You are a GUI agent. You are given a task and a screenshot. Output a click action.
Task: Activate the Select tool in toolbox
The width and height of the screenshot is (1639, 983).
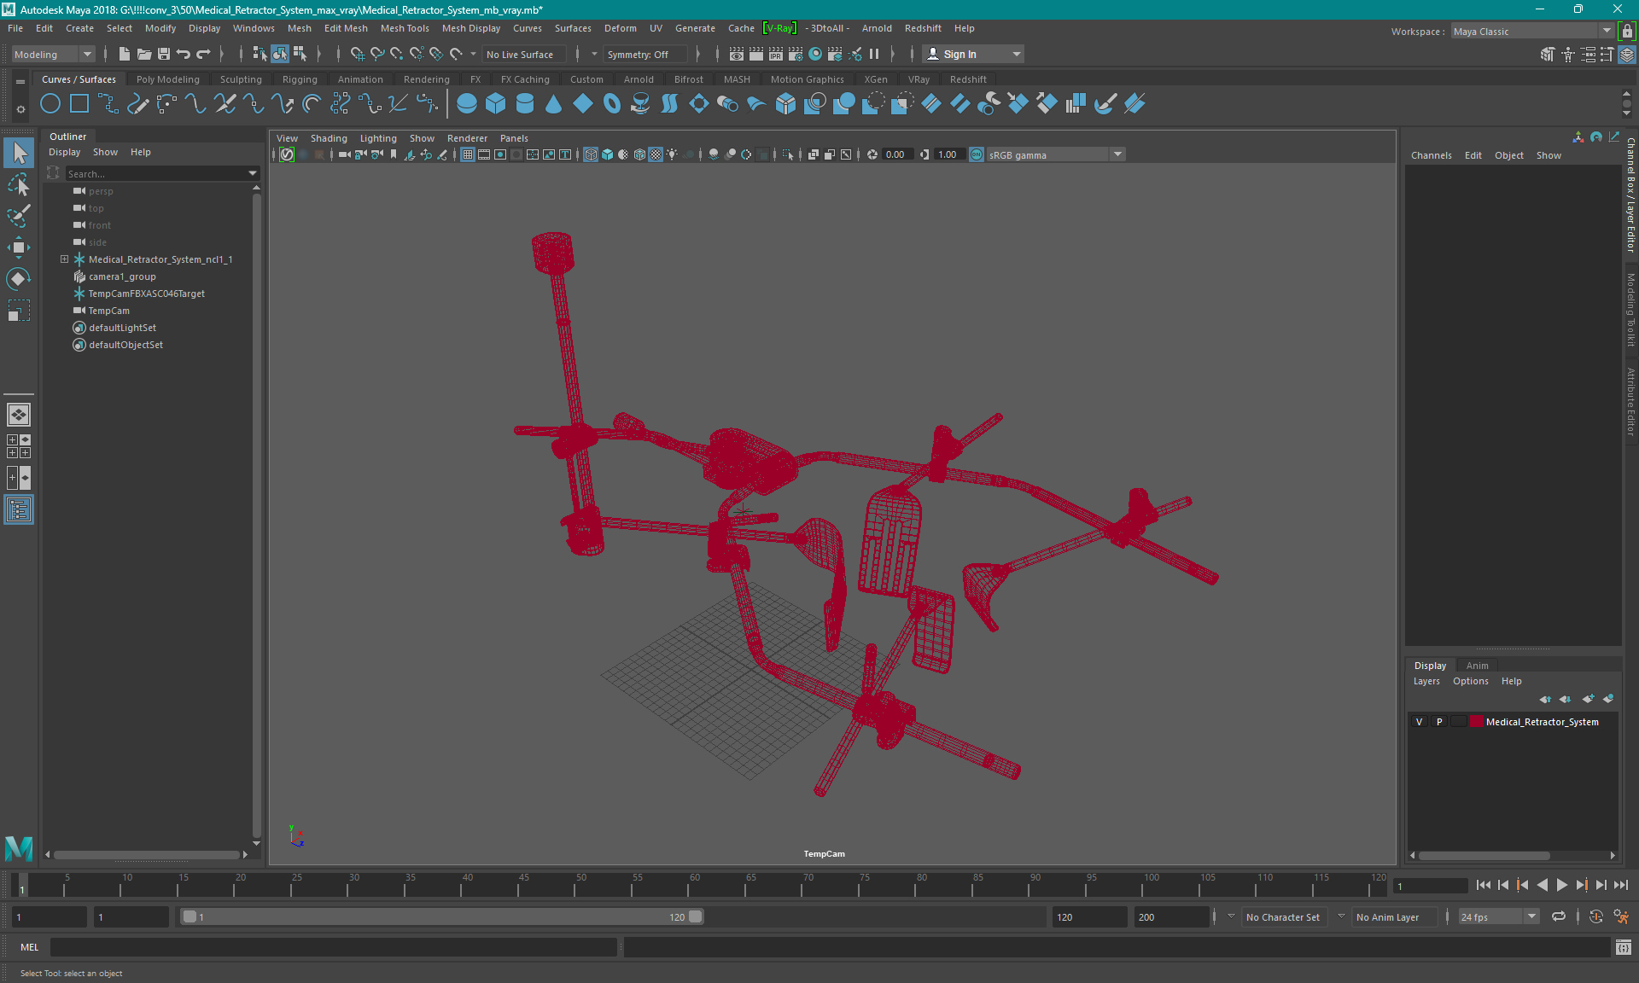[19, 154]
